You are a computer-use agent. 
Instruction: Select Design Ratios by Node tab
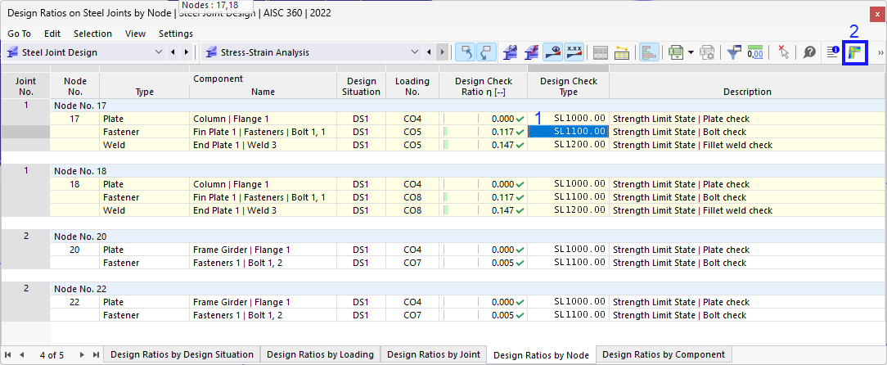(542, 355)
